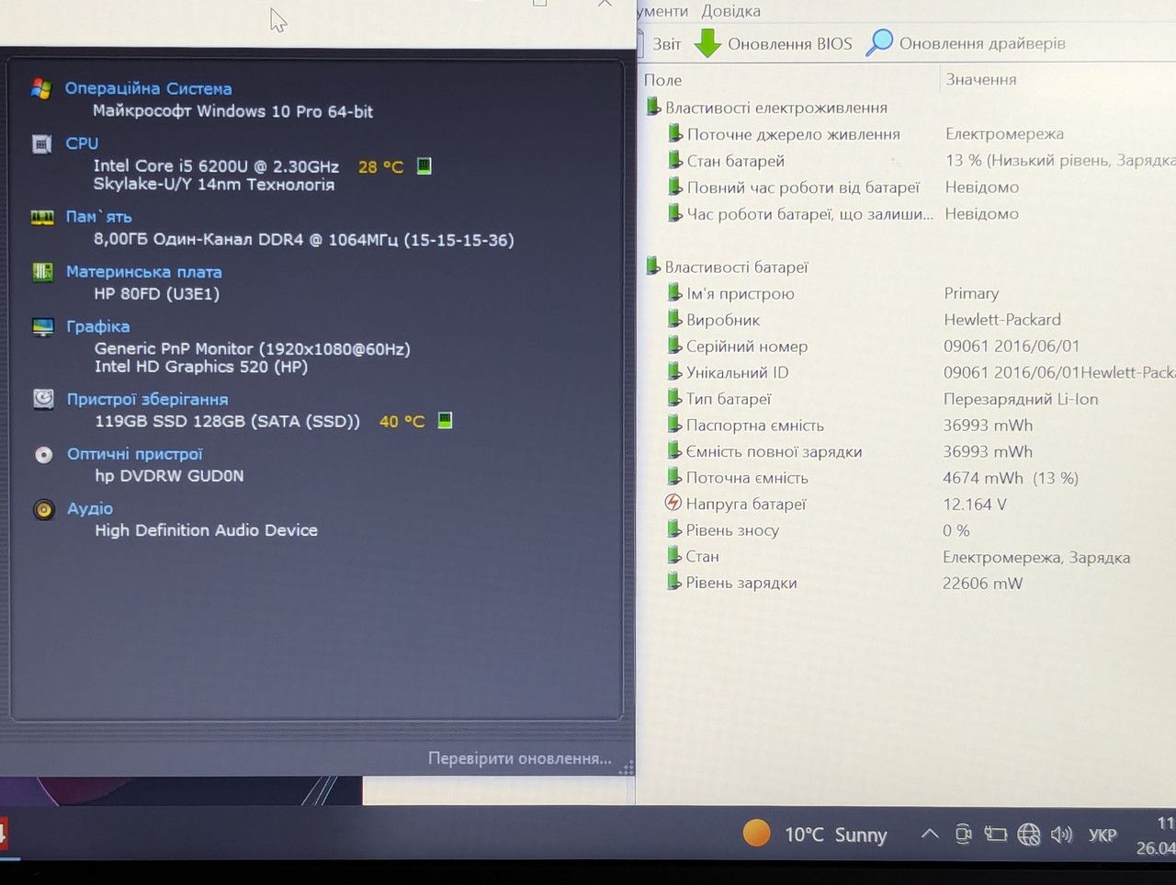Click the Перевірити оновлення... link
The width and height of the screenshot is (1176, 885).
520,758
